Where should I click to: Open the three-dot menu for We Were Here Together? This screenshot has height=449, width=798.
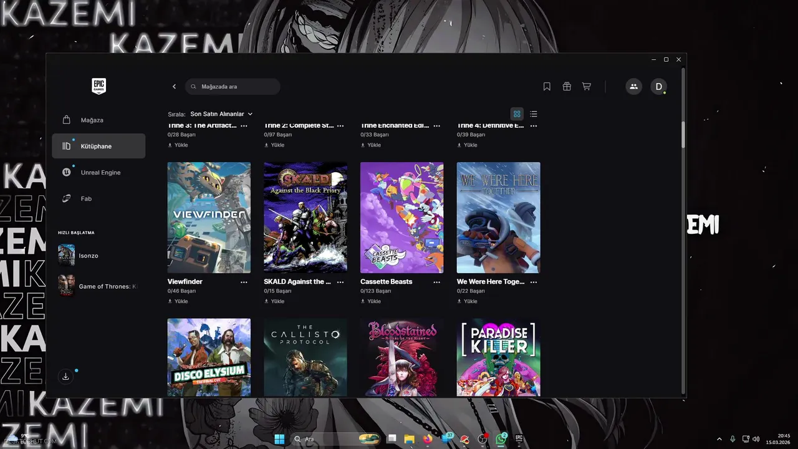point(533,282)
